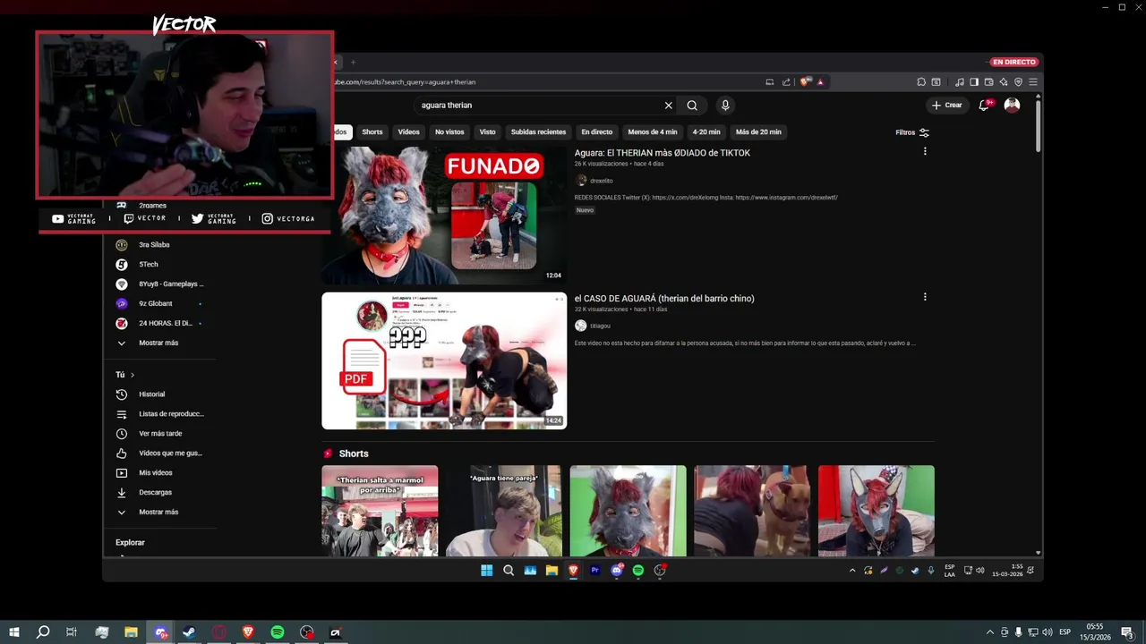1146x644 pixels.
Task: Open the YouTube account avatar menu
Action: pyautogui.click(x=1012, y=105)
